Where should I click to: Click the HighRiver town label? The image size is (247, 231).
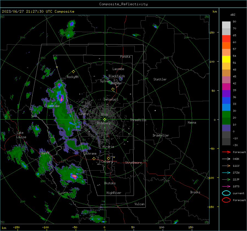click(x=114, y=193)
